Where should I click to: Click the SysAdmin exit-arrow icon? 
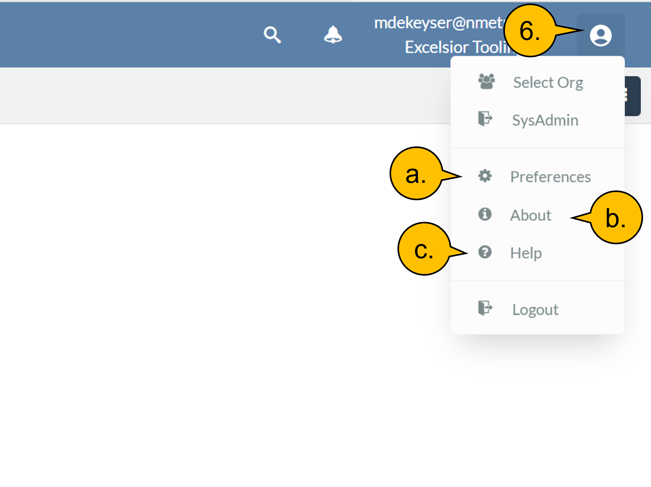(485, 119)
